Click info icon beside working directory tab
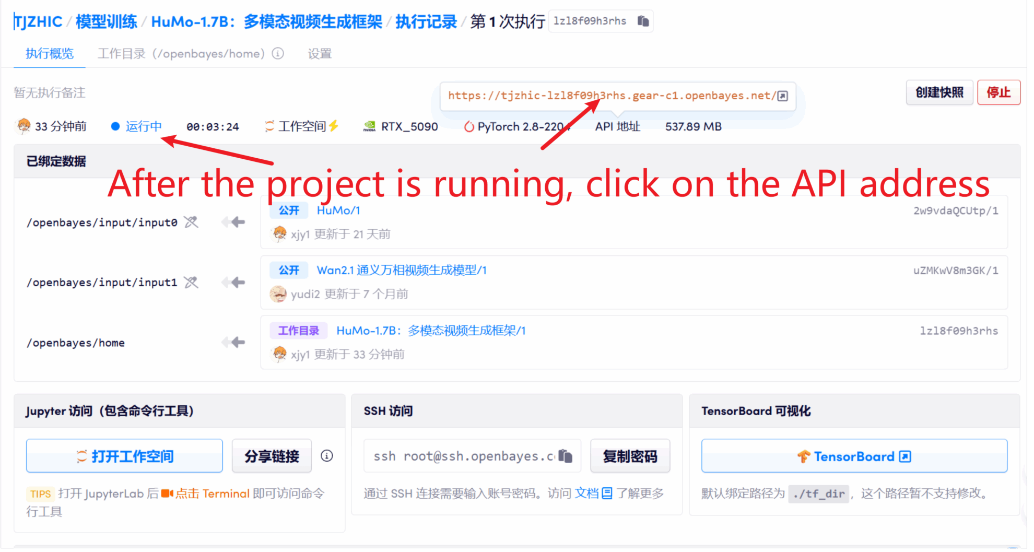The height and width of the screenshot is (552, 1034). click(x=278, y=54)
